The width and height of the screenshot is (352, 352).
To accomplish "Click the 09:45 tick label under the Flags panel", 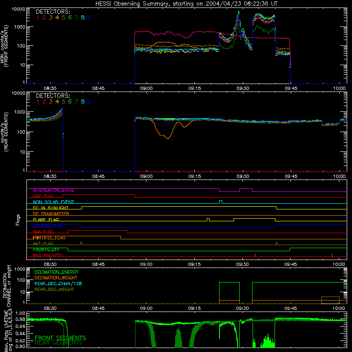I will (290, 264).
